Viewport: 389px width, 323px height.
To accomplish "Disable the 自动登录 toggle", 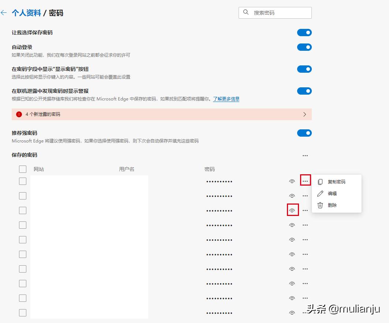I will tap(304, 47).
